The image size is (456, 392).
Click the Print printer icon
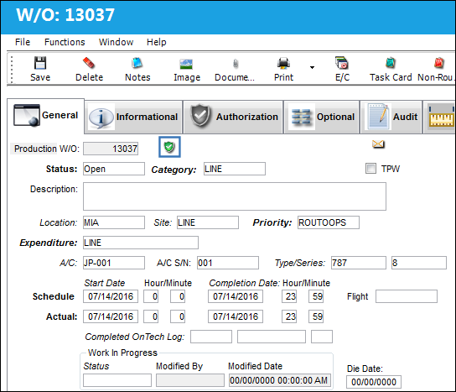click(283, 63)
